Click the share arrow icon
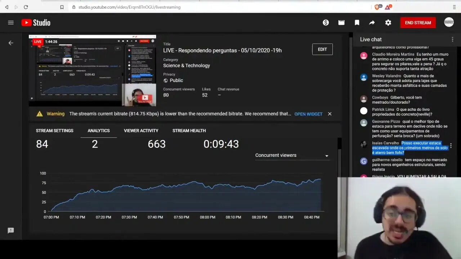The width and height of the screenshot is (461, 259). 372,23
